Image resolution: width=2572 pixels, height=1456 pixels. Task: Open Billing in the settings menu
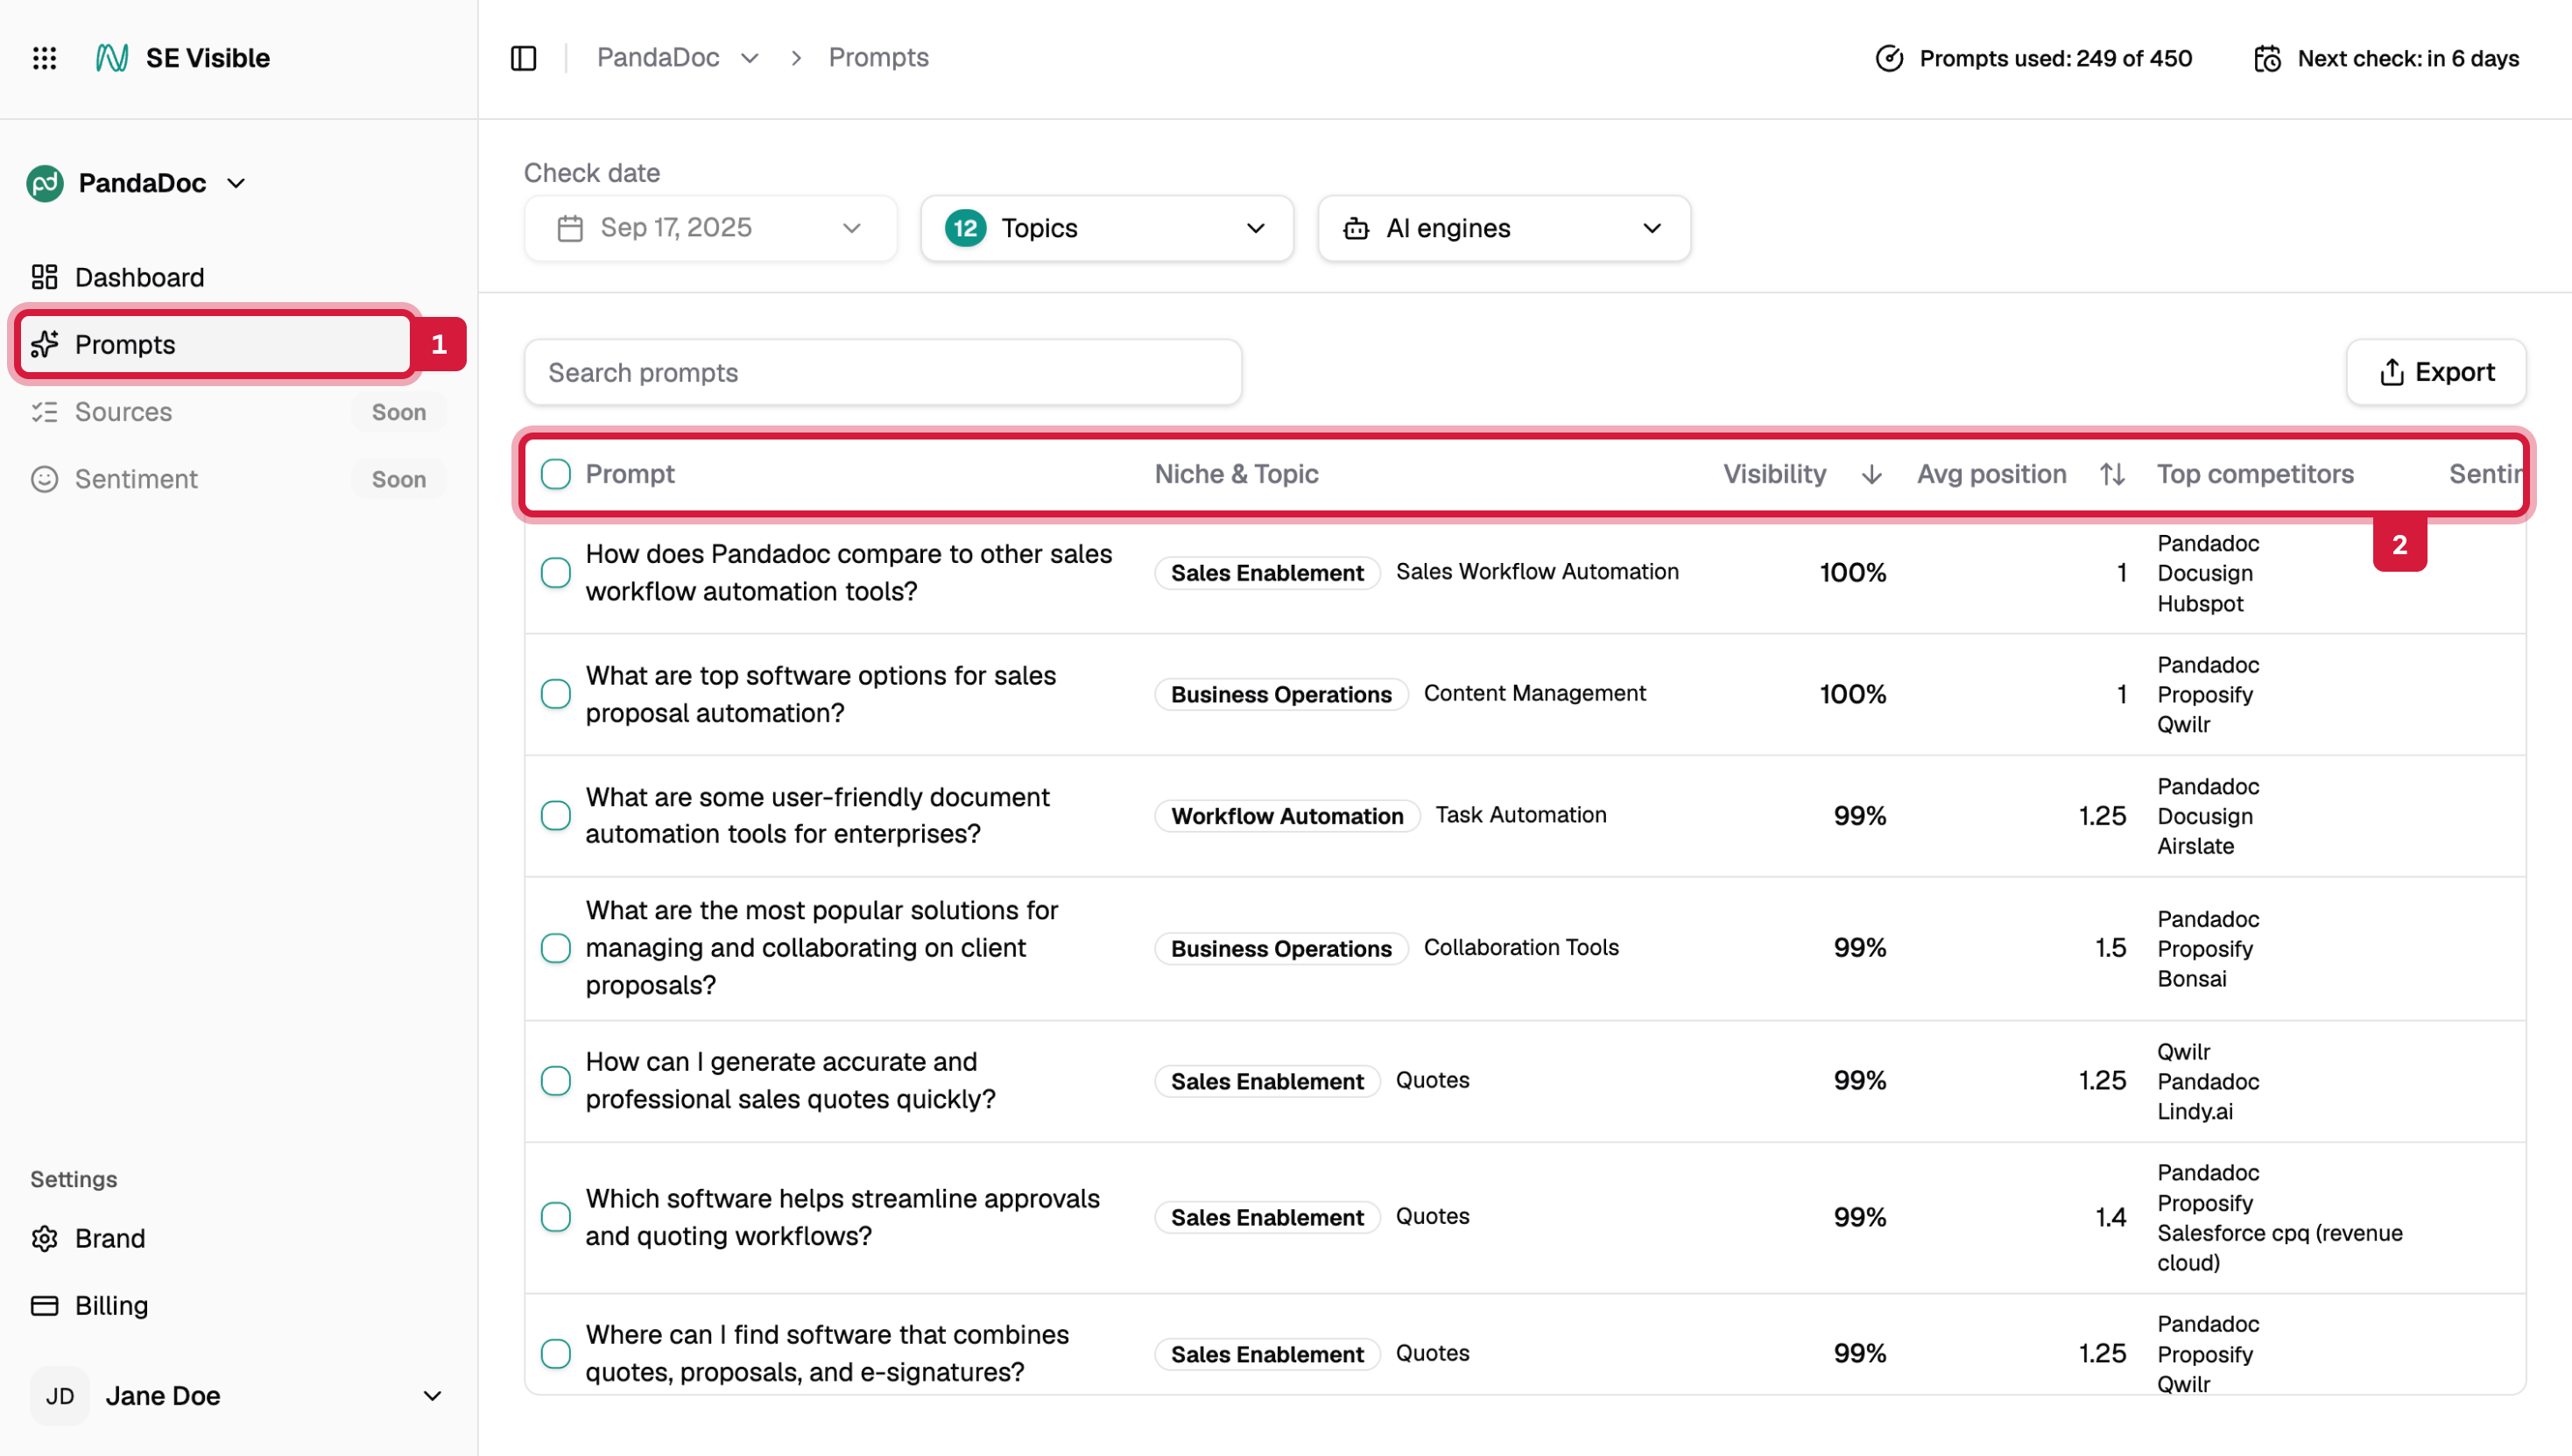click(111, 1305)
